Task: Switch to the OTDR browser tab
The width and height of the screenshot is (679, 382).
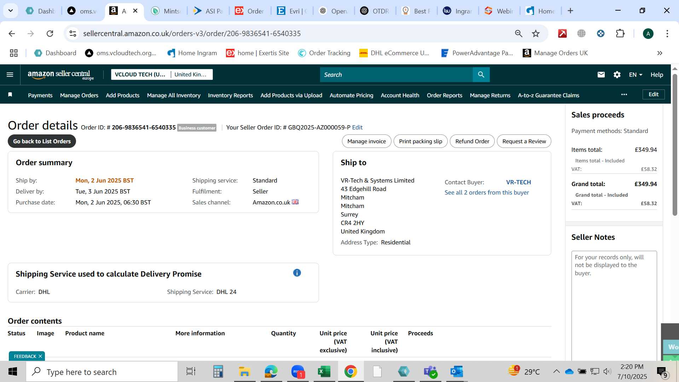Action: pyautogui.click(x=375, y=11)
